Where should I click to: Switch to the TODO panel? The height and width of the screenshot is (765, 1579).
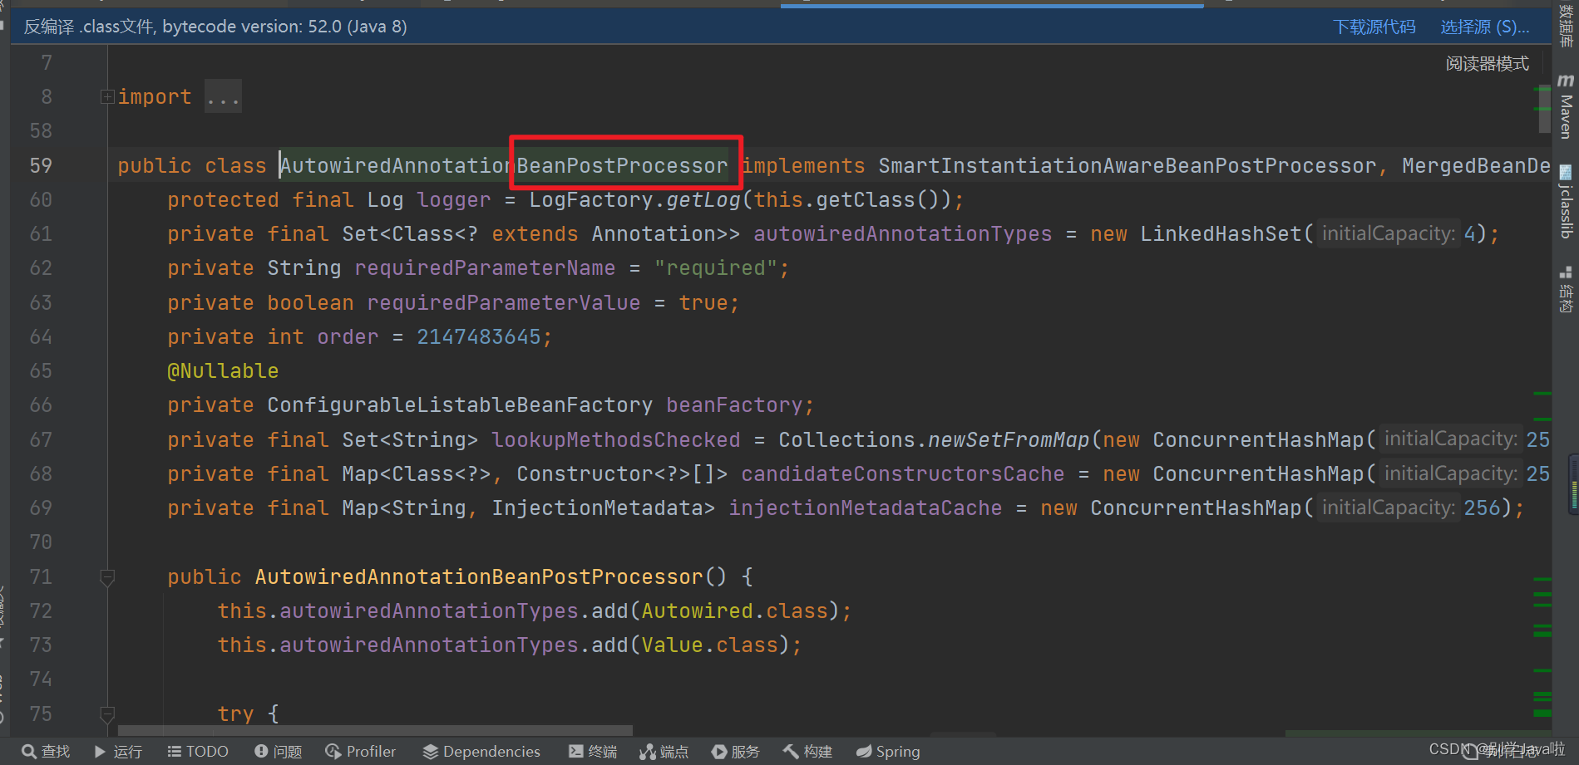197,751
